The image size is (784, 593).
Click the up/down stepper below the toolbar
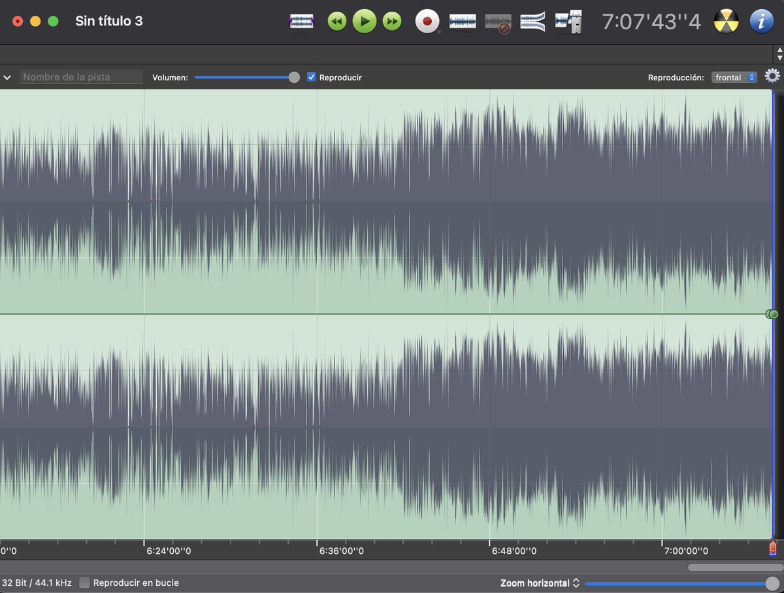click(779, 54)
